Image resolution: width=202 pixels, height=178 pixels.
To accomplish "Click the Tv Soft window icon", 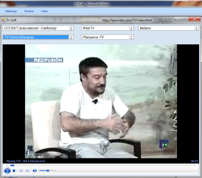I will tap(3, 20).
